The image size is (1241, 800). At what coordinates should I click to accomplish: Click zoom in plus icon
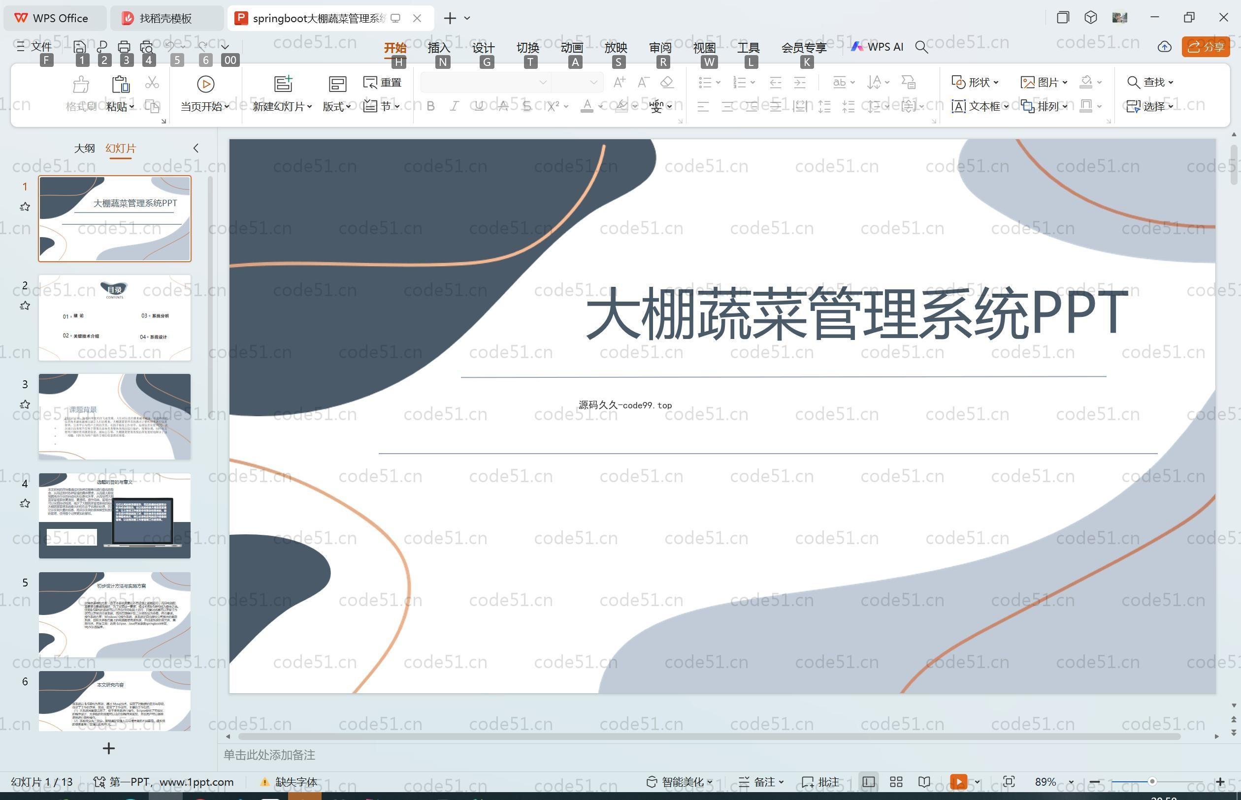pyautogui.click(x=1220, y=782)
